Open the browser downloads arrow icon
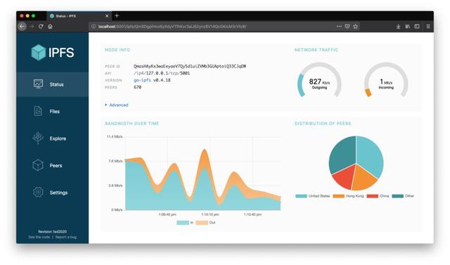Screen dimensions: 450x265 399,27
